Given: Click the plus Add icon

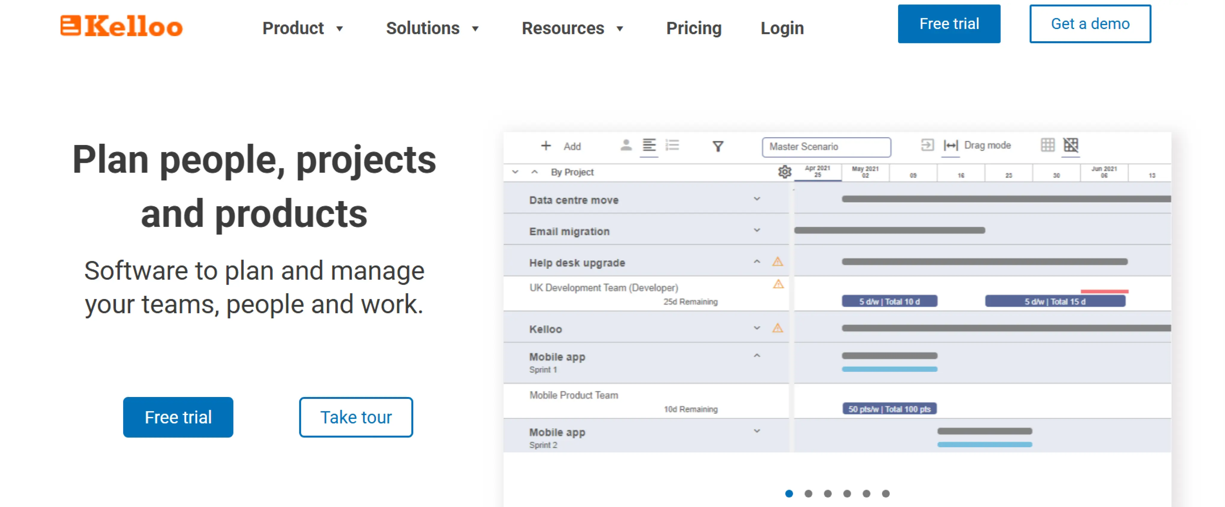Looking at the screenshot, I should coord(546,146).
